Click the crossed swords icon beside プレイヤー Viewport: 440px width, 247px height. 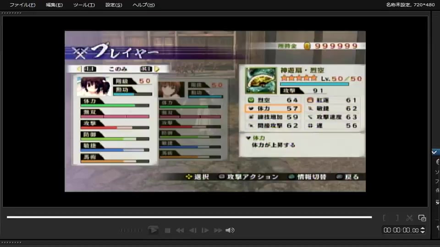coord(80,52)
